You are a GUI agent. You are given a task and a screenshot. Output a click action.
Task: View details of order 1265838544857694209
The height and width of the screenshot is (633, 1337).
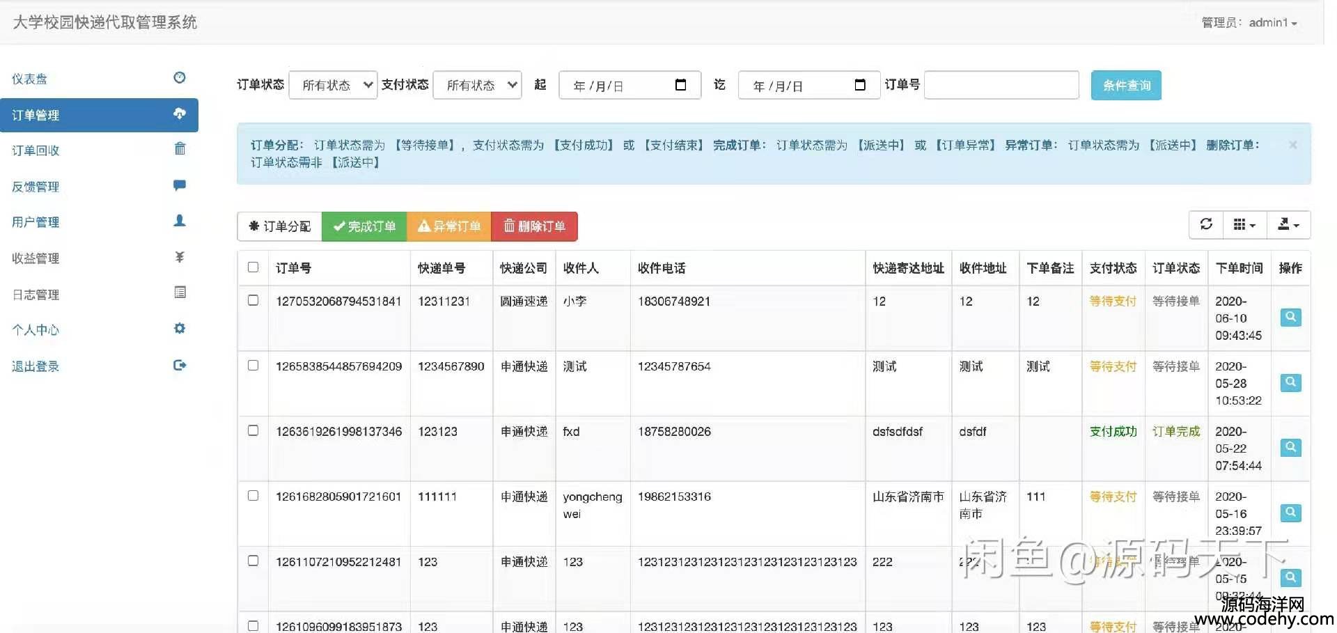pos(1290,382)
